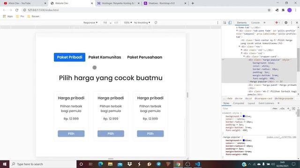This screenshot has width=300, height=168.
Task: Reload the page
Action: click(17, 10)
